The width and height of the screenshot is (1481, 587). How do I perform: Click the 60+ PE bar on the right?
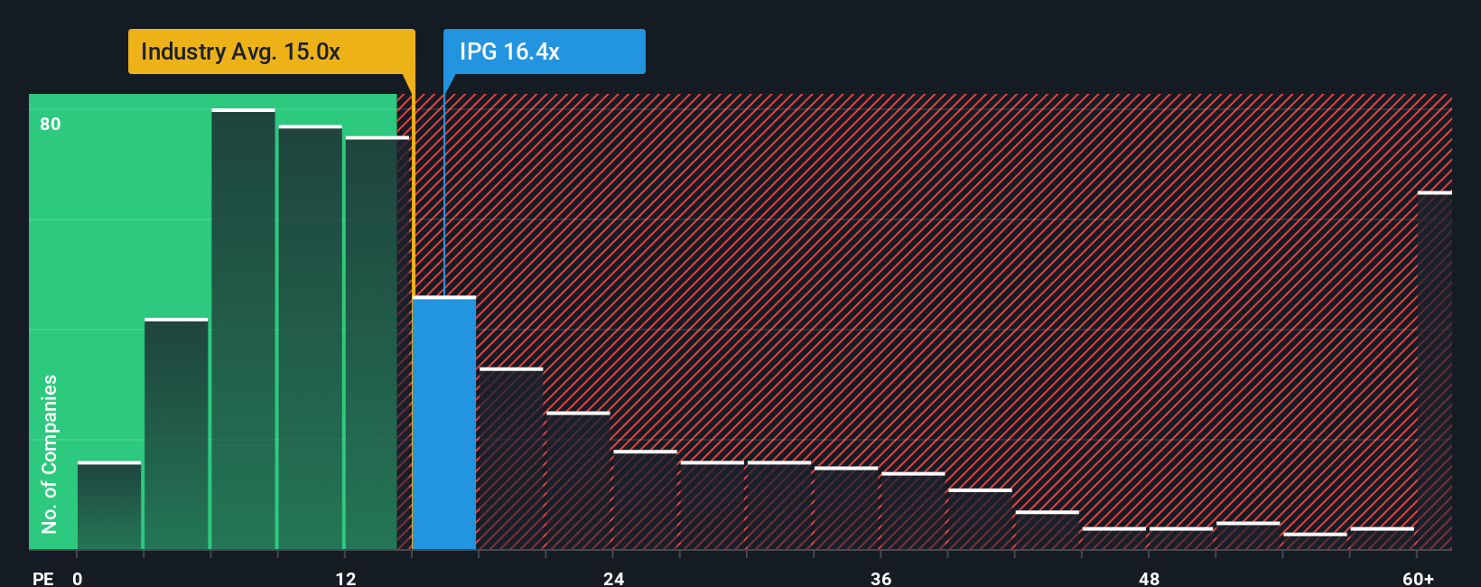1434,370
